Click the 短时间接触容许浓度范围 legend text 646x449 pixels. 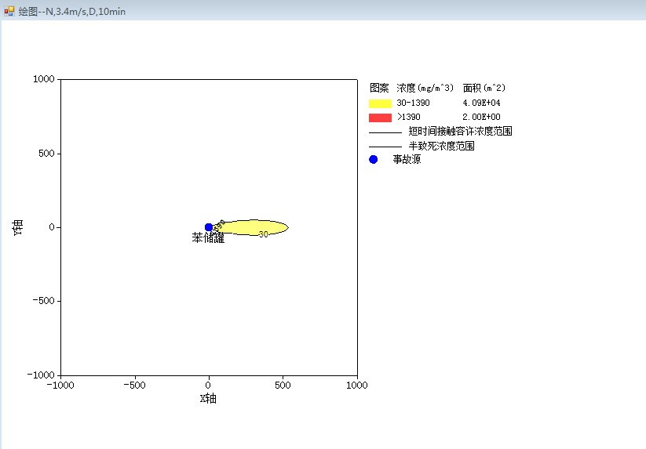pyautogui.click(x=460, y=131)
